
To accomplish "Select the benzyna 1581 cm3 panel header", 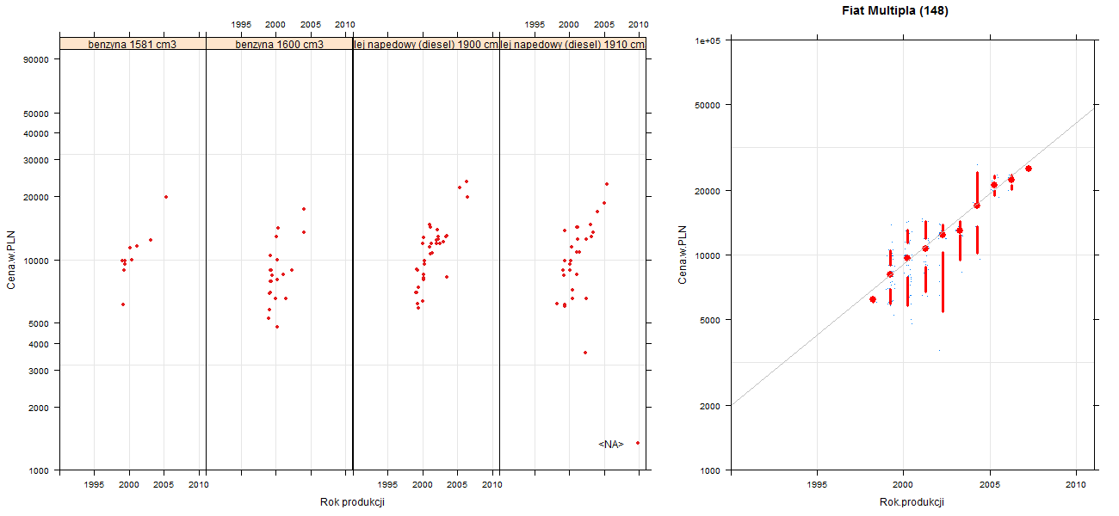I will click(x=133, y=43).
